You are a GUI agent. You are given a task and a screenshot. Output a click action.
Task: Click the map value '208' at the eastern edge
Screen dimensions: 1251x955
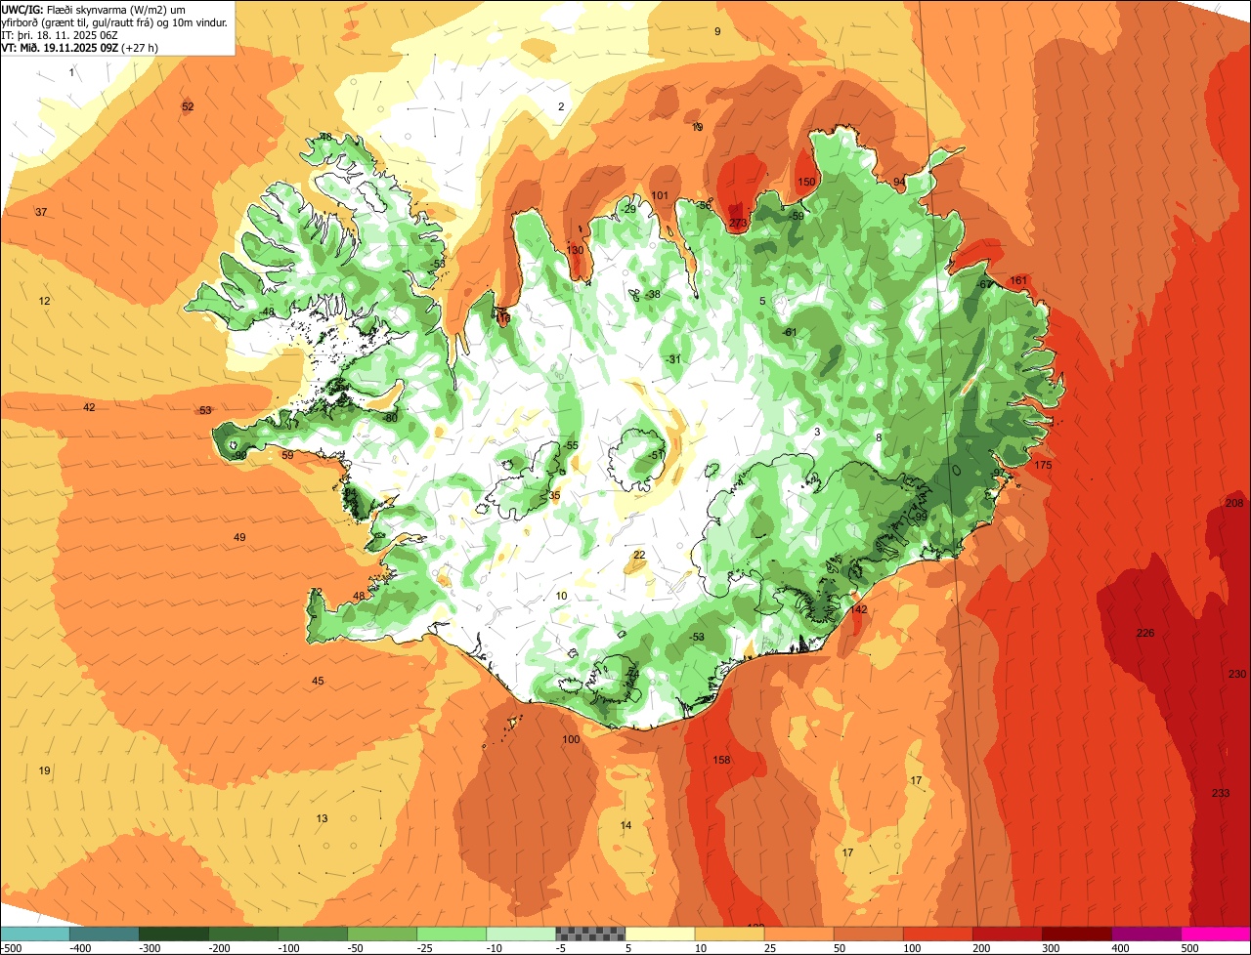(x=1234, y=503)
